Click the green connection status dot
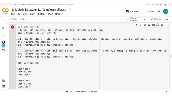The height and width of the screenshot is (97, 172). (x=166, y=92)
